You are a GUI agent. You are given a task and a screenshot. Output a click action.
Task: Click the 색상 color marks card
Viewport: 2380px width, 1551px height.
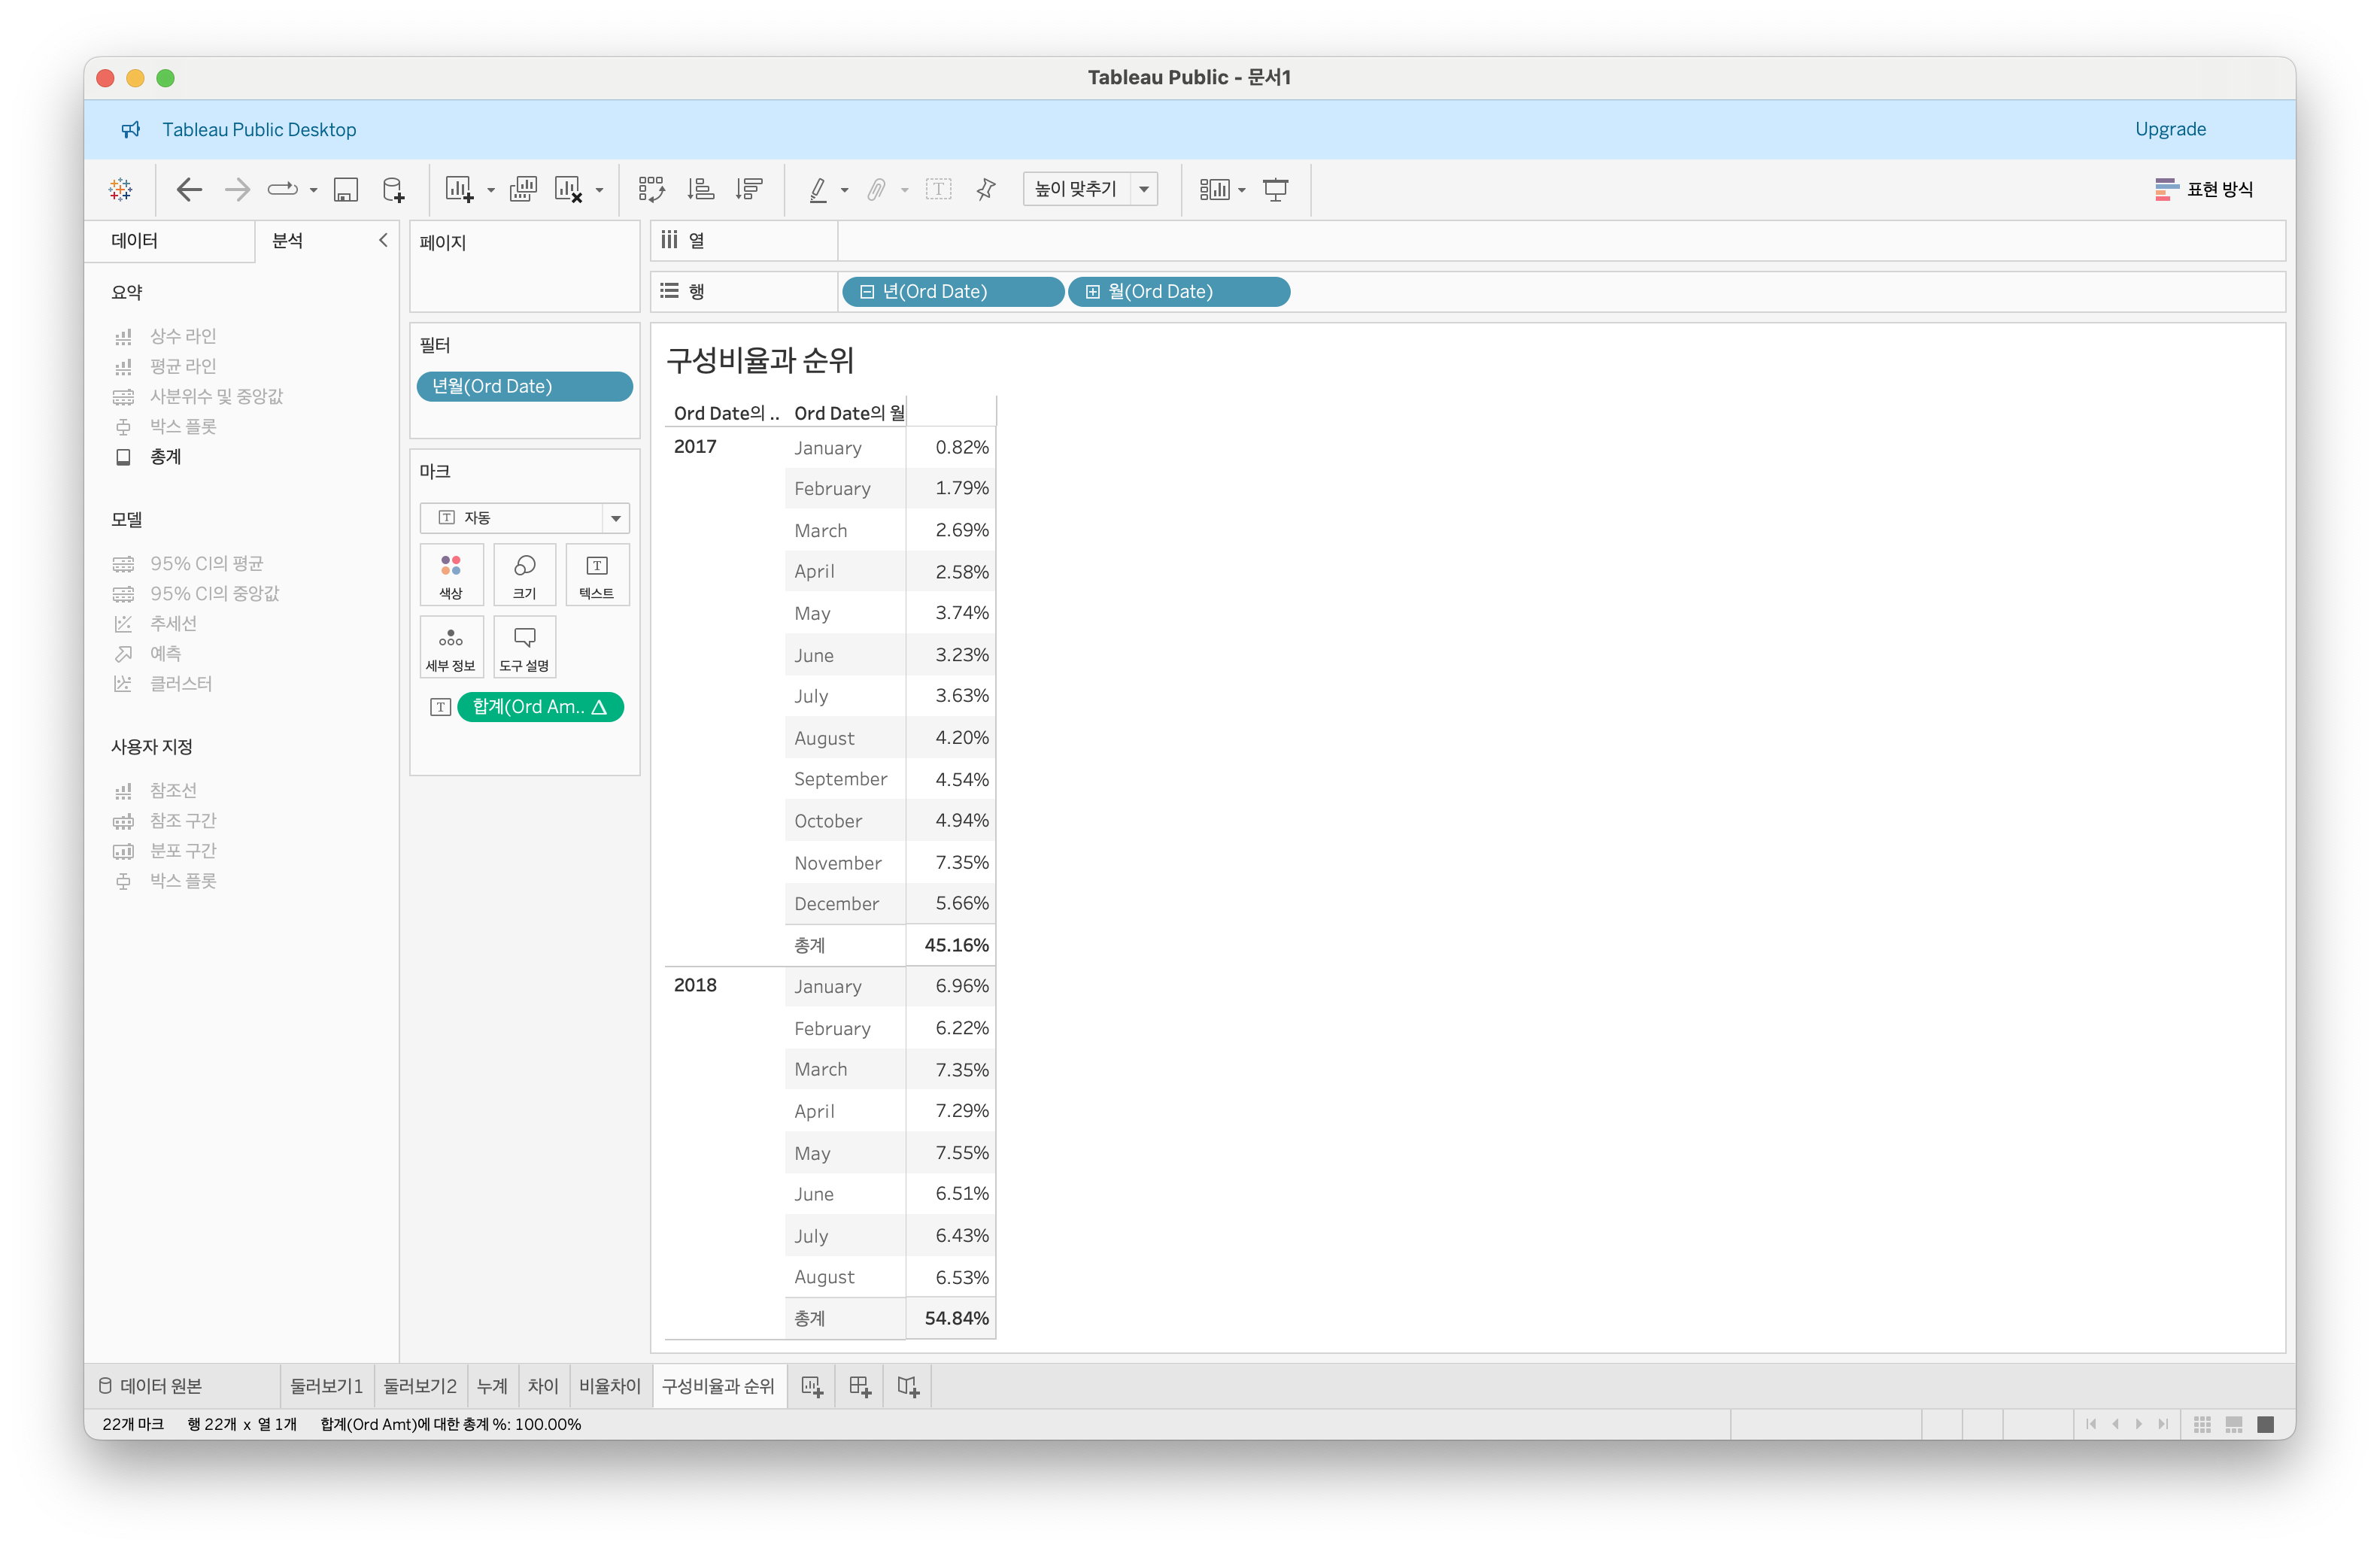click(x=451, y=575)
